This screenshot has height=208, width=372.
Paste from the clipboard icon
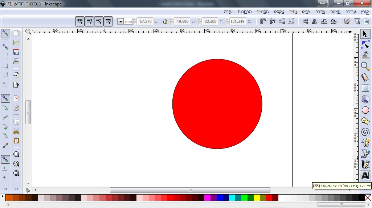[x=16, y=140]
